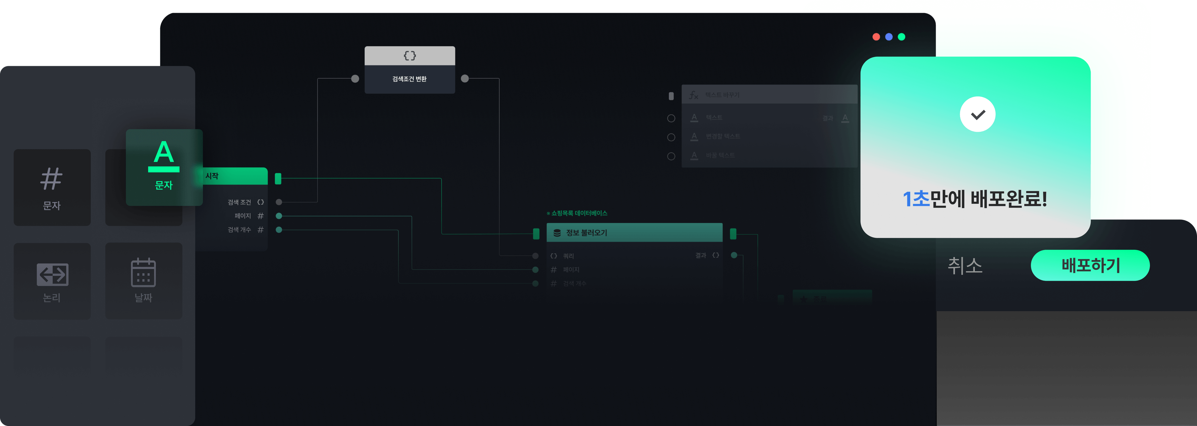Image resolution: width=1197 pixels, height=426 pixels.
Task: Click the 배포하기 deploy button
Action: tap(1090, 265)
